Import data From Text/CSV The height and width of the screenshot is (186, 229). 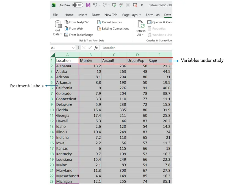point(77,22)
